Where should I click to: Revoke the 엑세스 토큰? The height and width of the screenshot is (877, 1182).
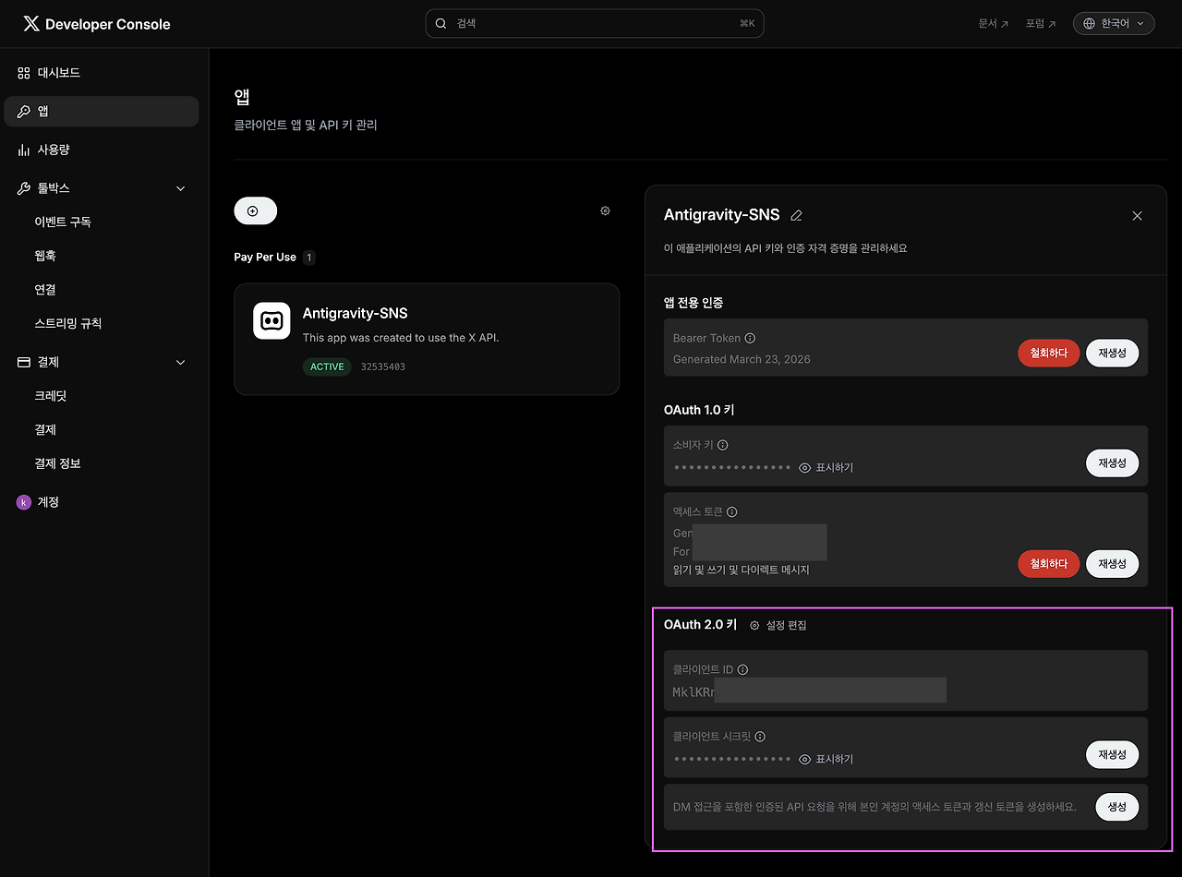click(x=1049, y=564)
